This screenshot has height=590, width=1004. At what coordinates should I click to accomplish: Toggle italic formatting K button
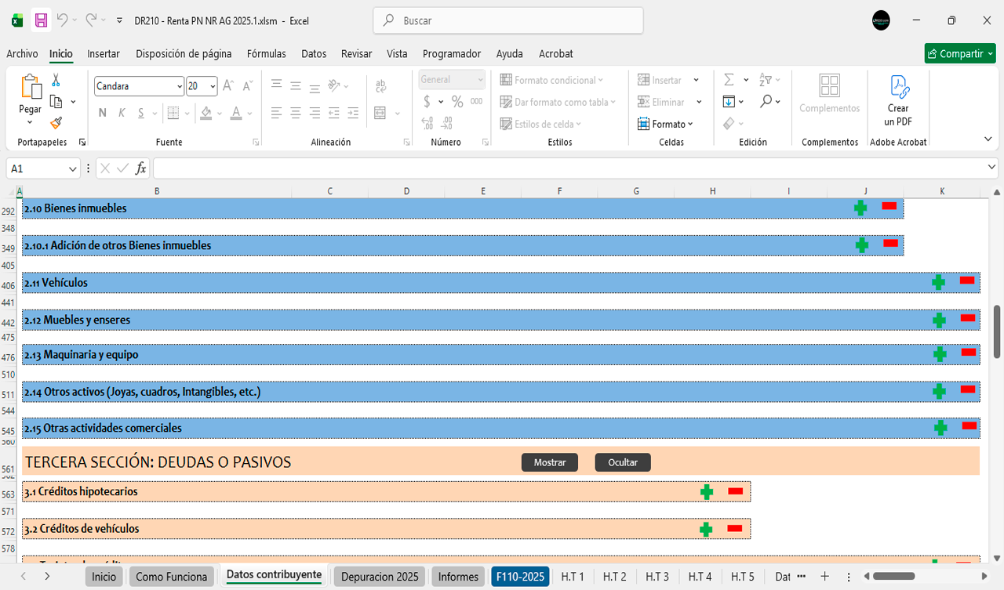tap(122, 113)
